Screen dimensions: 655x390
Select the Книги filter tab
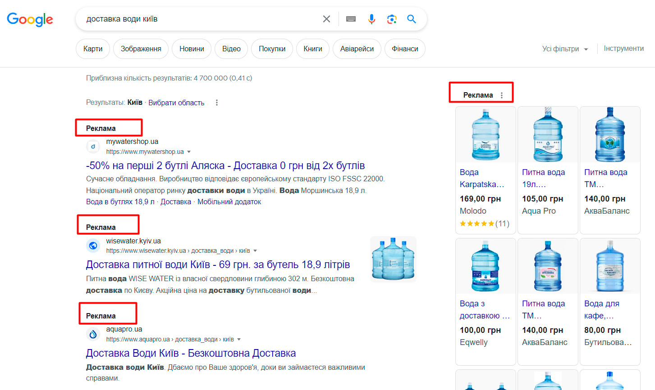(313, 49)
